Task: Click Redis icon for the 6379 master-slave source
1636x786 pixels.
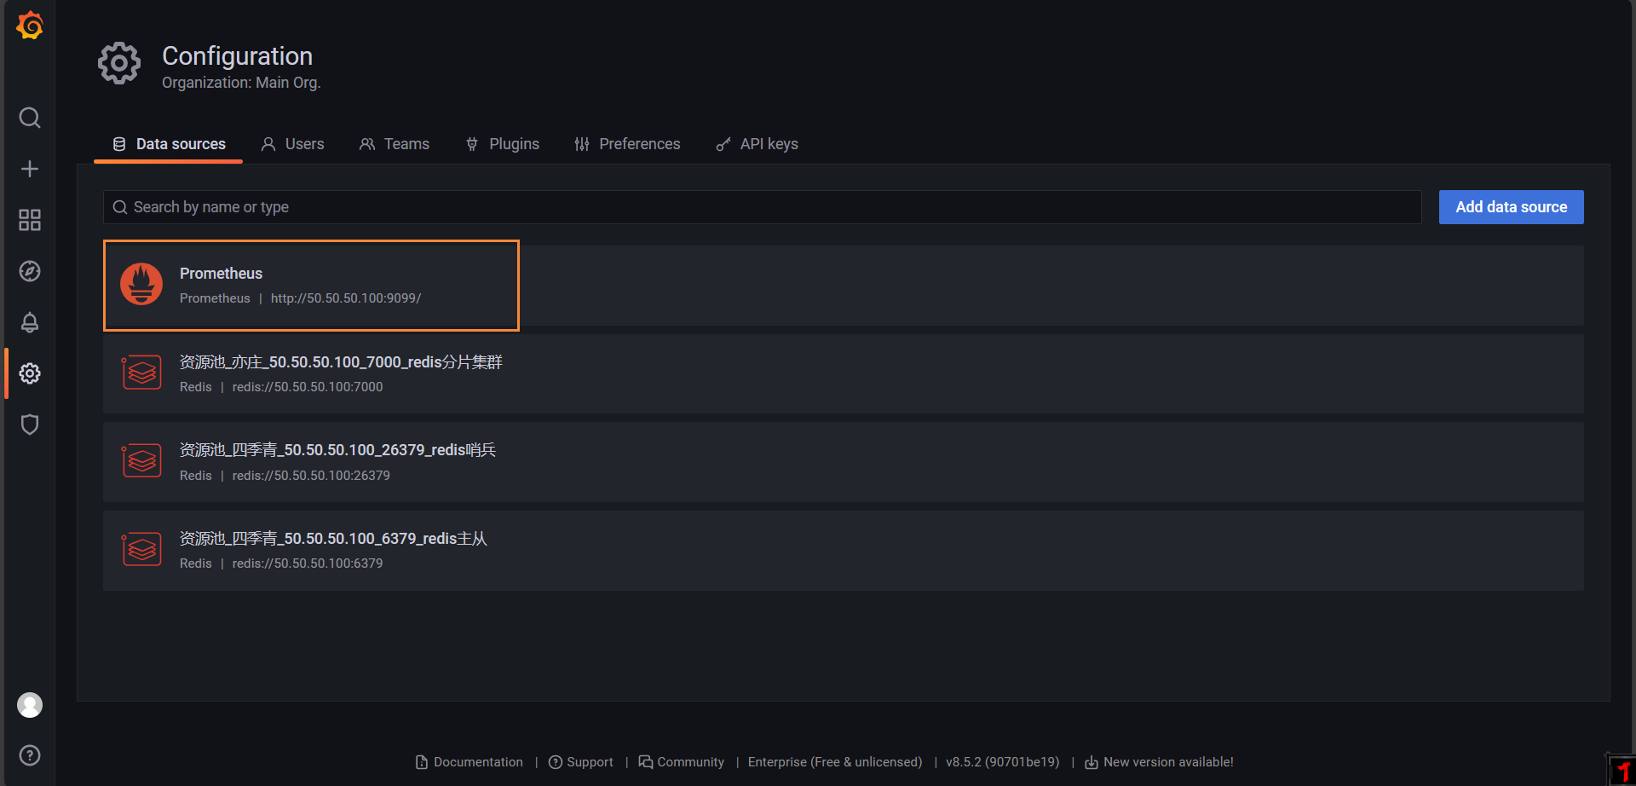Action: point(141,550)
